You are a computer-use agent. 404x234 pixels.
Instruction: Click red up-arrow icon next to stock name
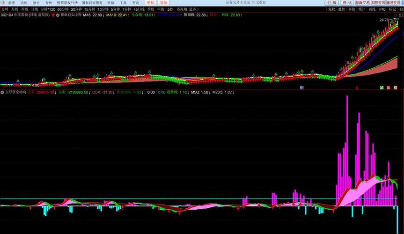[x=52, y=15]
